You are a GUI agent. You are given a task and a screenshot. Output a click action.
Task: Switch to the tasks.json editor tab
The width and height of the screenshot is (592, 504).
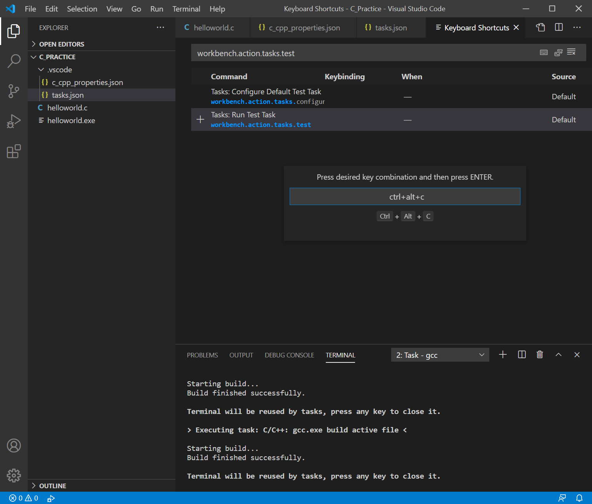click(x=391, y=27)
